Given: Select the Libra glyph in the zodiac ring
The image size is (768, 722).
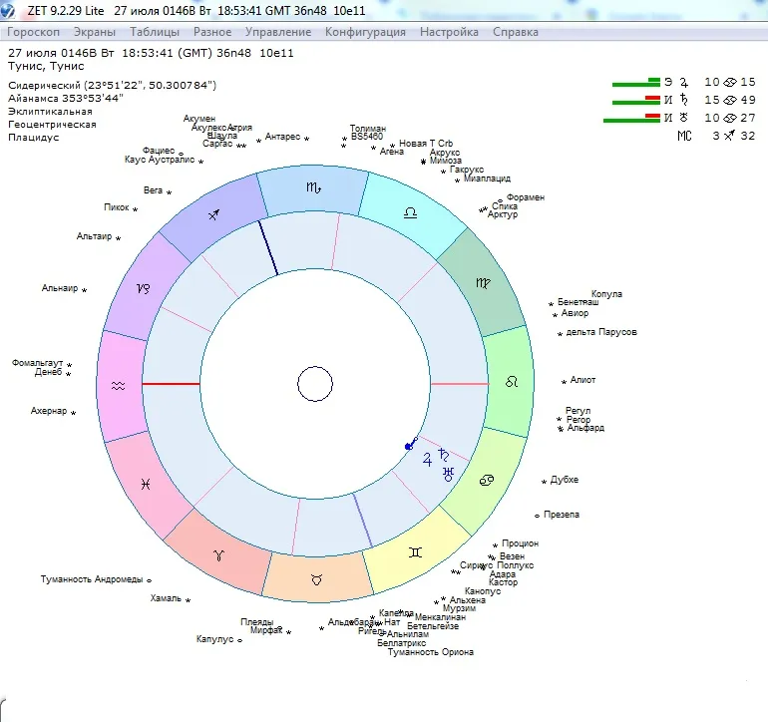Looking at the screenshot, I should point(411,213).
